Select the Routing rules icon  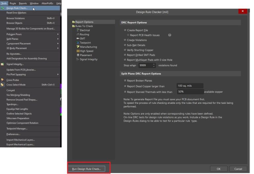(78, 34)
